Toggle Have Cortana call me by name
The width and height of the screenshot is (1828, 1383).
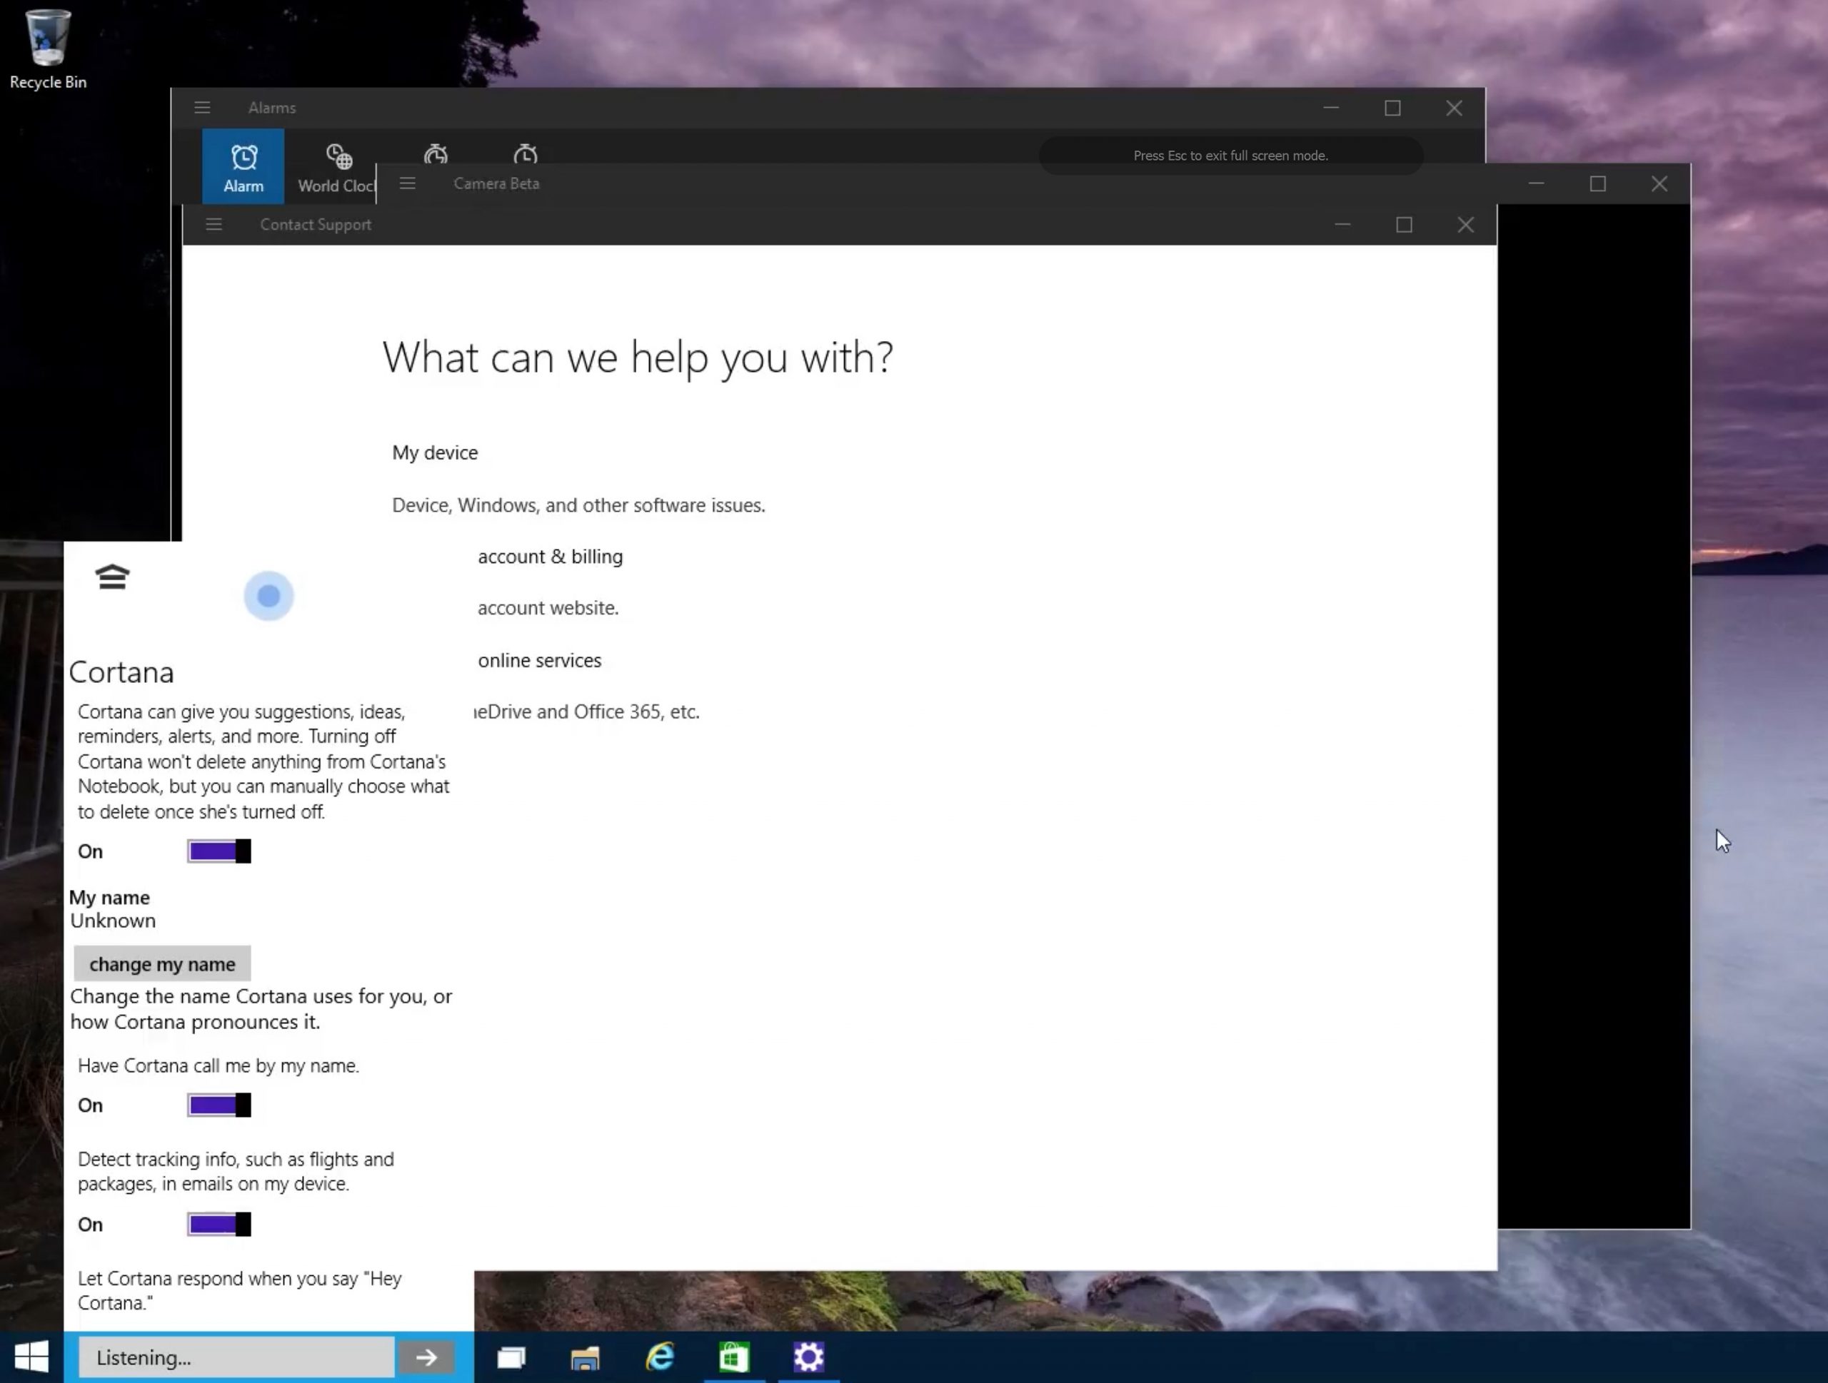tap(219, 1105)
